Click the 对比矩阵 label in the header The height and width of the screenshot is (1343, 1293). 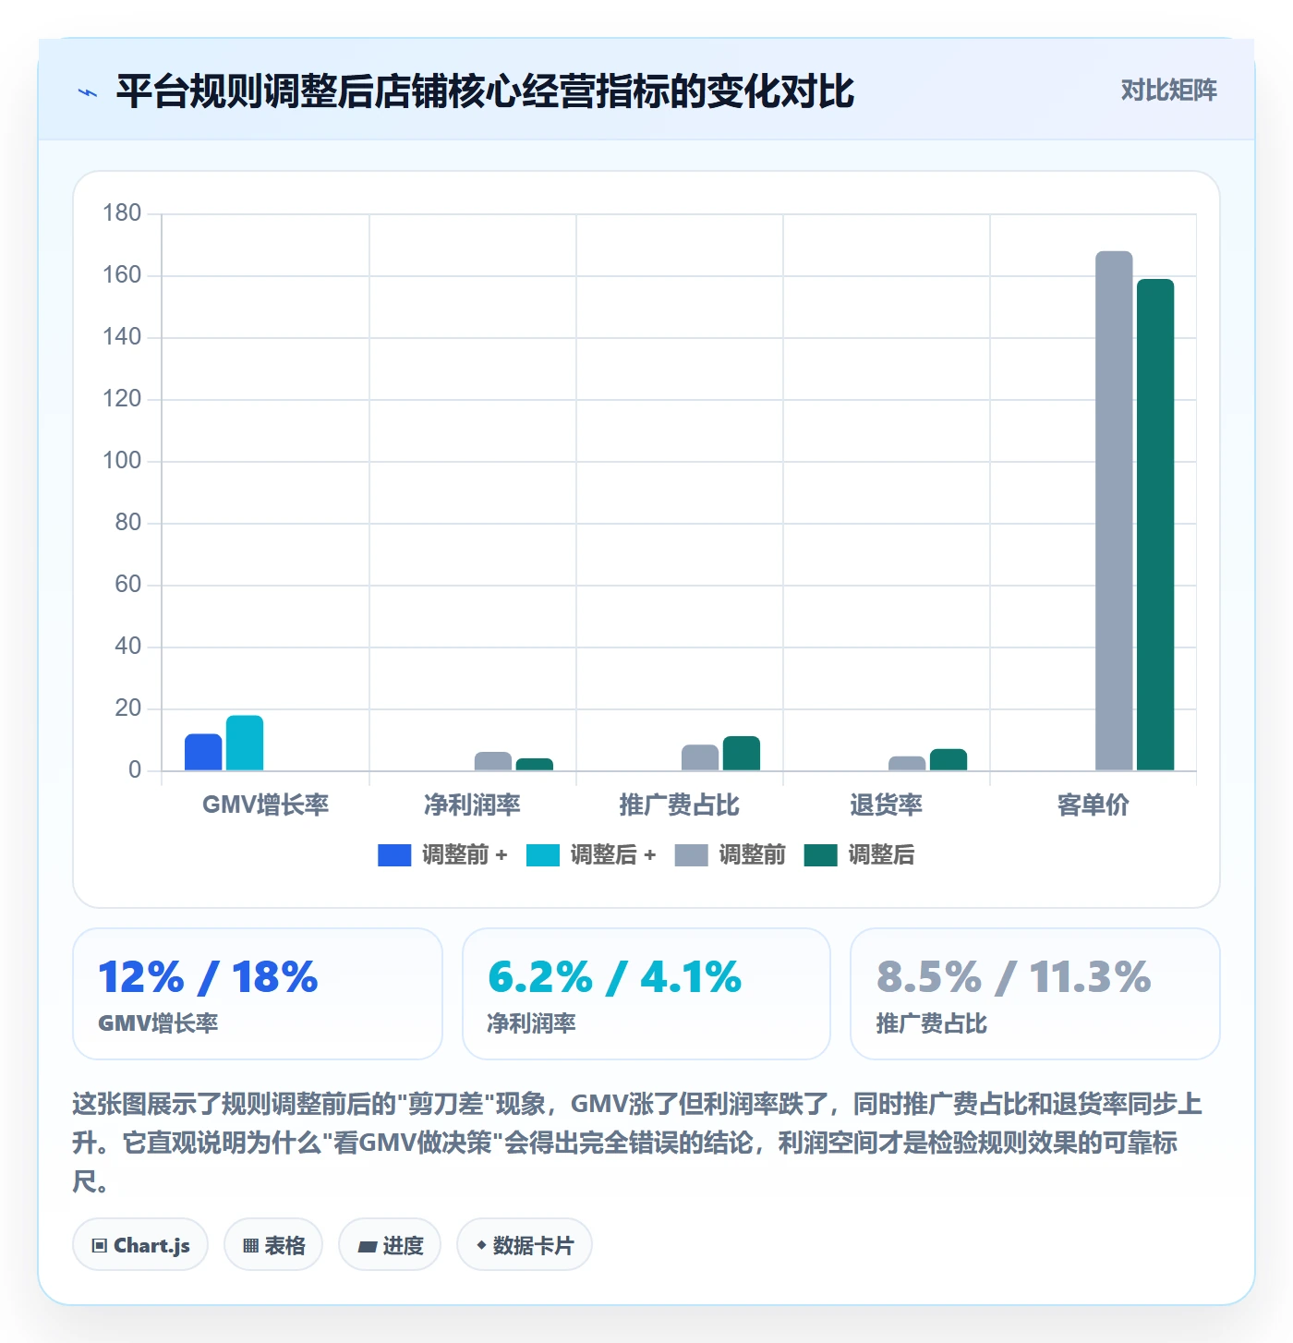coord(1168,91)
